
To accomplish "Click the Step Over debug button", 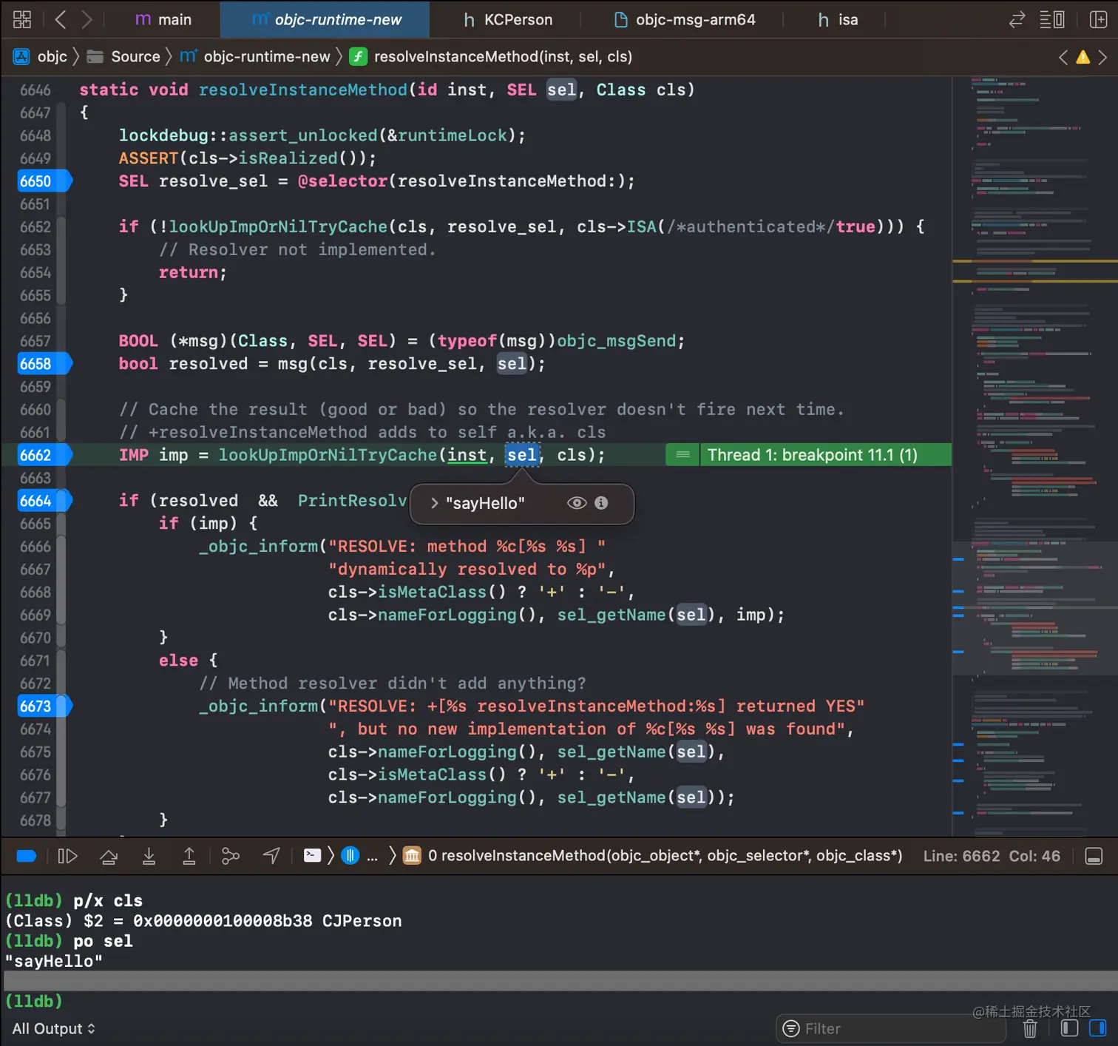I will point(109,856).
